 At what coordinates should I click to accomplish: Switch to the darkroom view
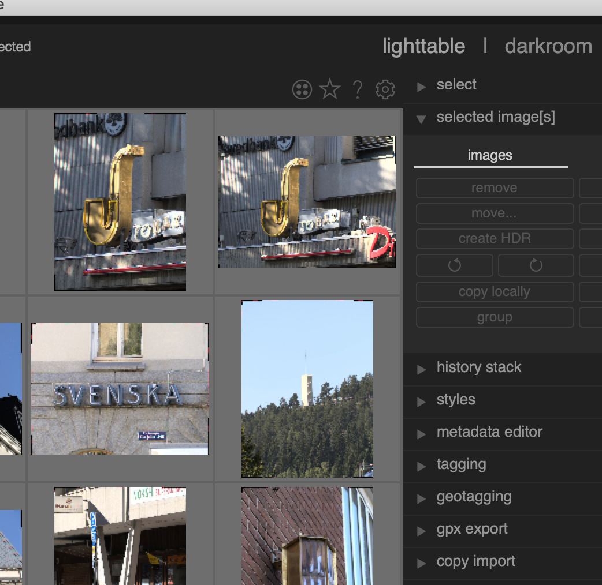click(x=548, y=46)
